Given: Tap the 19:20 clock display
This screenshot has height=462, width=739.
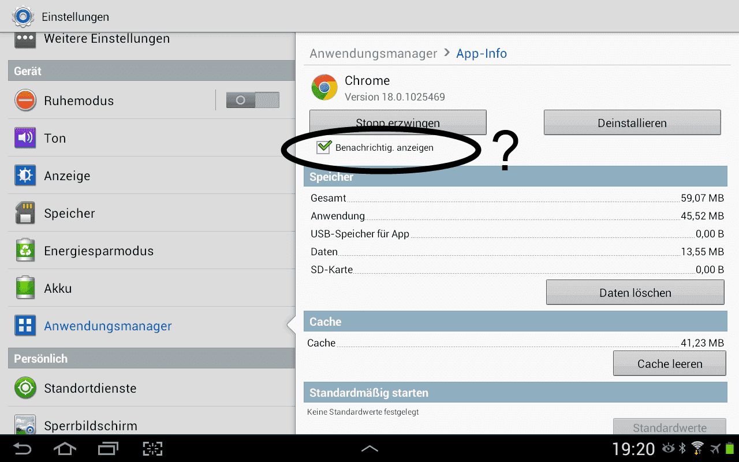Looking at the screenshot, I should coord(633,448).
